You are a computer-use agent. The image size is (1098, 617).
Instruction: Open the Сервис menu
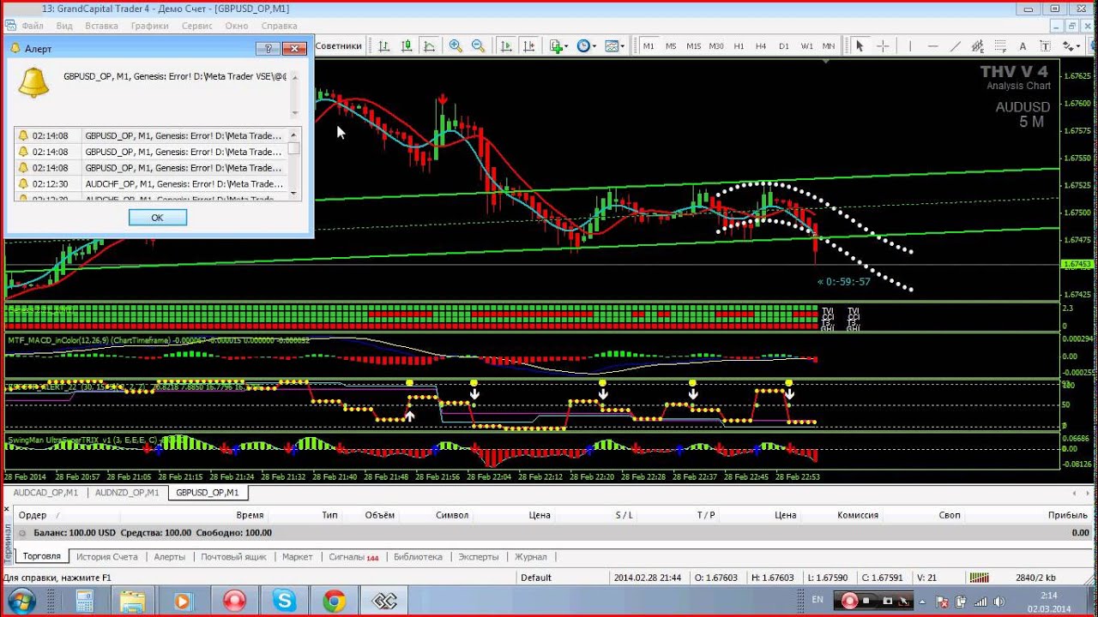(x=197, y=26)
